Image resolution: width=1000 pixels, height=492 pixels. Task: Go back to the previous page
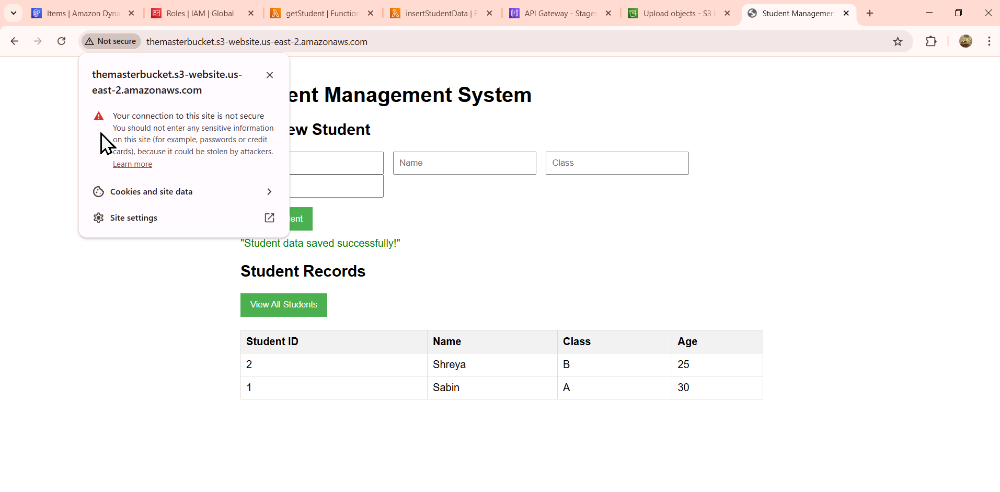pyautogui.click(x=15, y=41)
